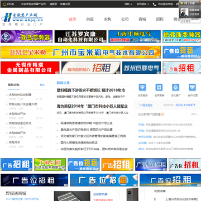Go to the 商城 navigation tab
Viewport: 201px width, 201px height.
point(142,19)
